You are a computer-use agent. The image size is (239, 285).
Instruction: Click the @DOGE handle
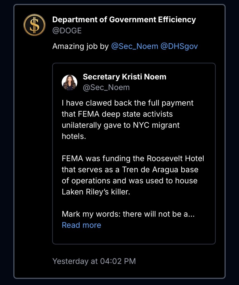point(67,31)
